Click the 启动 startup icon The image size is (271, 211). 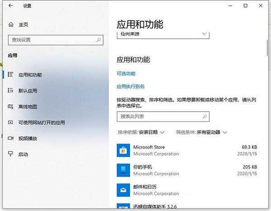coord(10,154)
